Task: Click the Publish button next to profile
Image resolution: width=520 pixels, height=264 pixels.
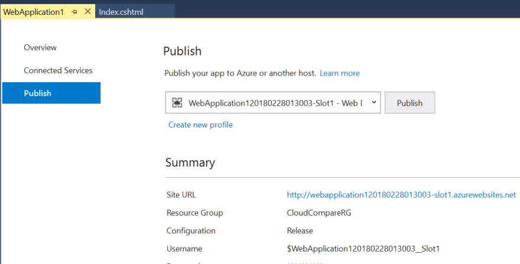Action: (409, 103)
